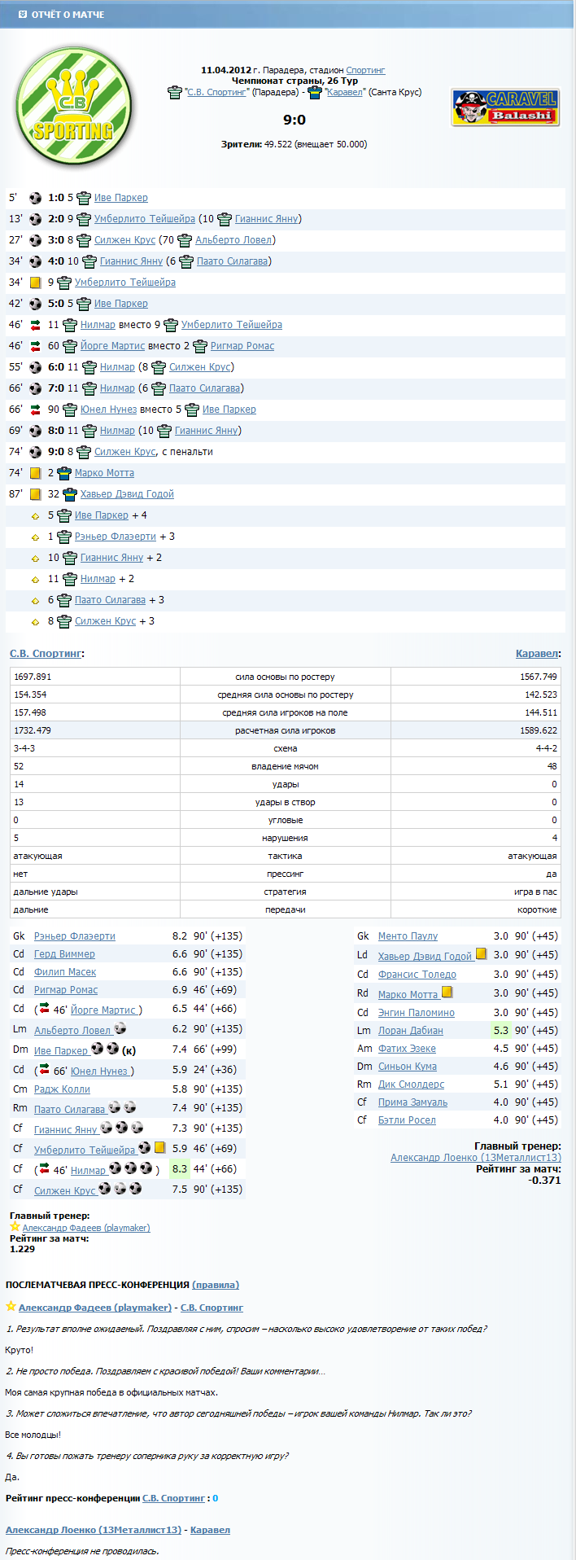The width and height of the screenshot is (576, 1560).
Task: Click the icon beside the ОТЧЁТ О МАТЧЕ header
Action: pyautogui.click(x=22, y=15)
